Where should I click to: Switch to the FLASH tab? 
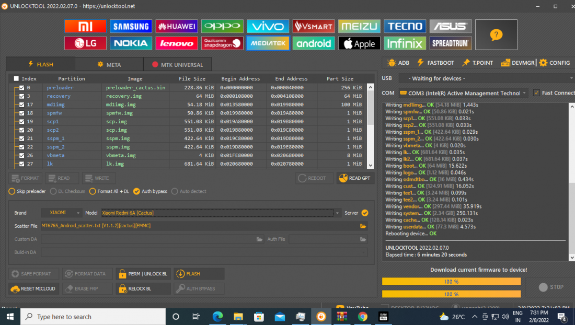[x=41, y=64]
